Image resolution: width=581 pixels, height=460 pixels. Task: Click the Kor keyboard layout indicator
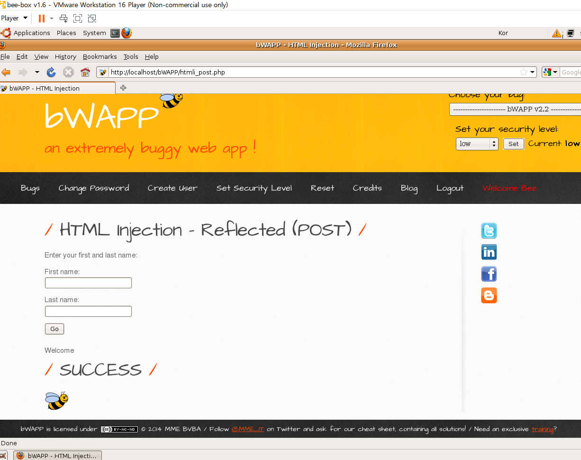coord(503,33)
